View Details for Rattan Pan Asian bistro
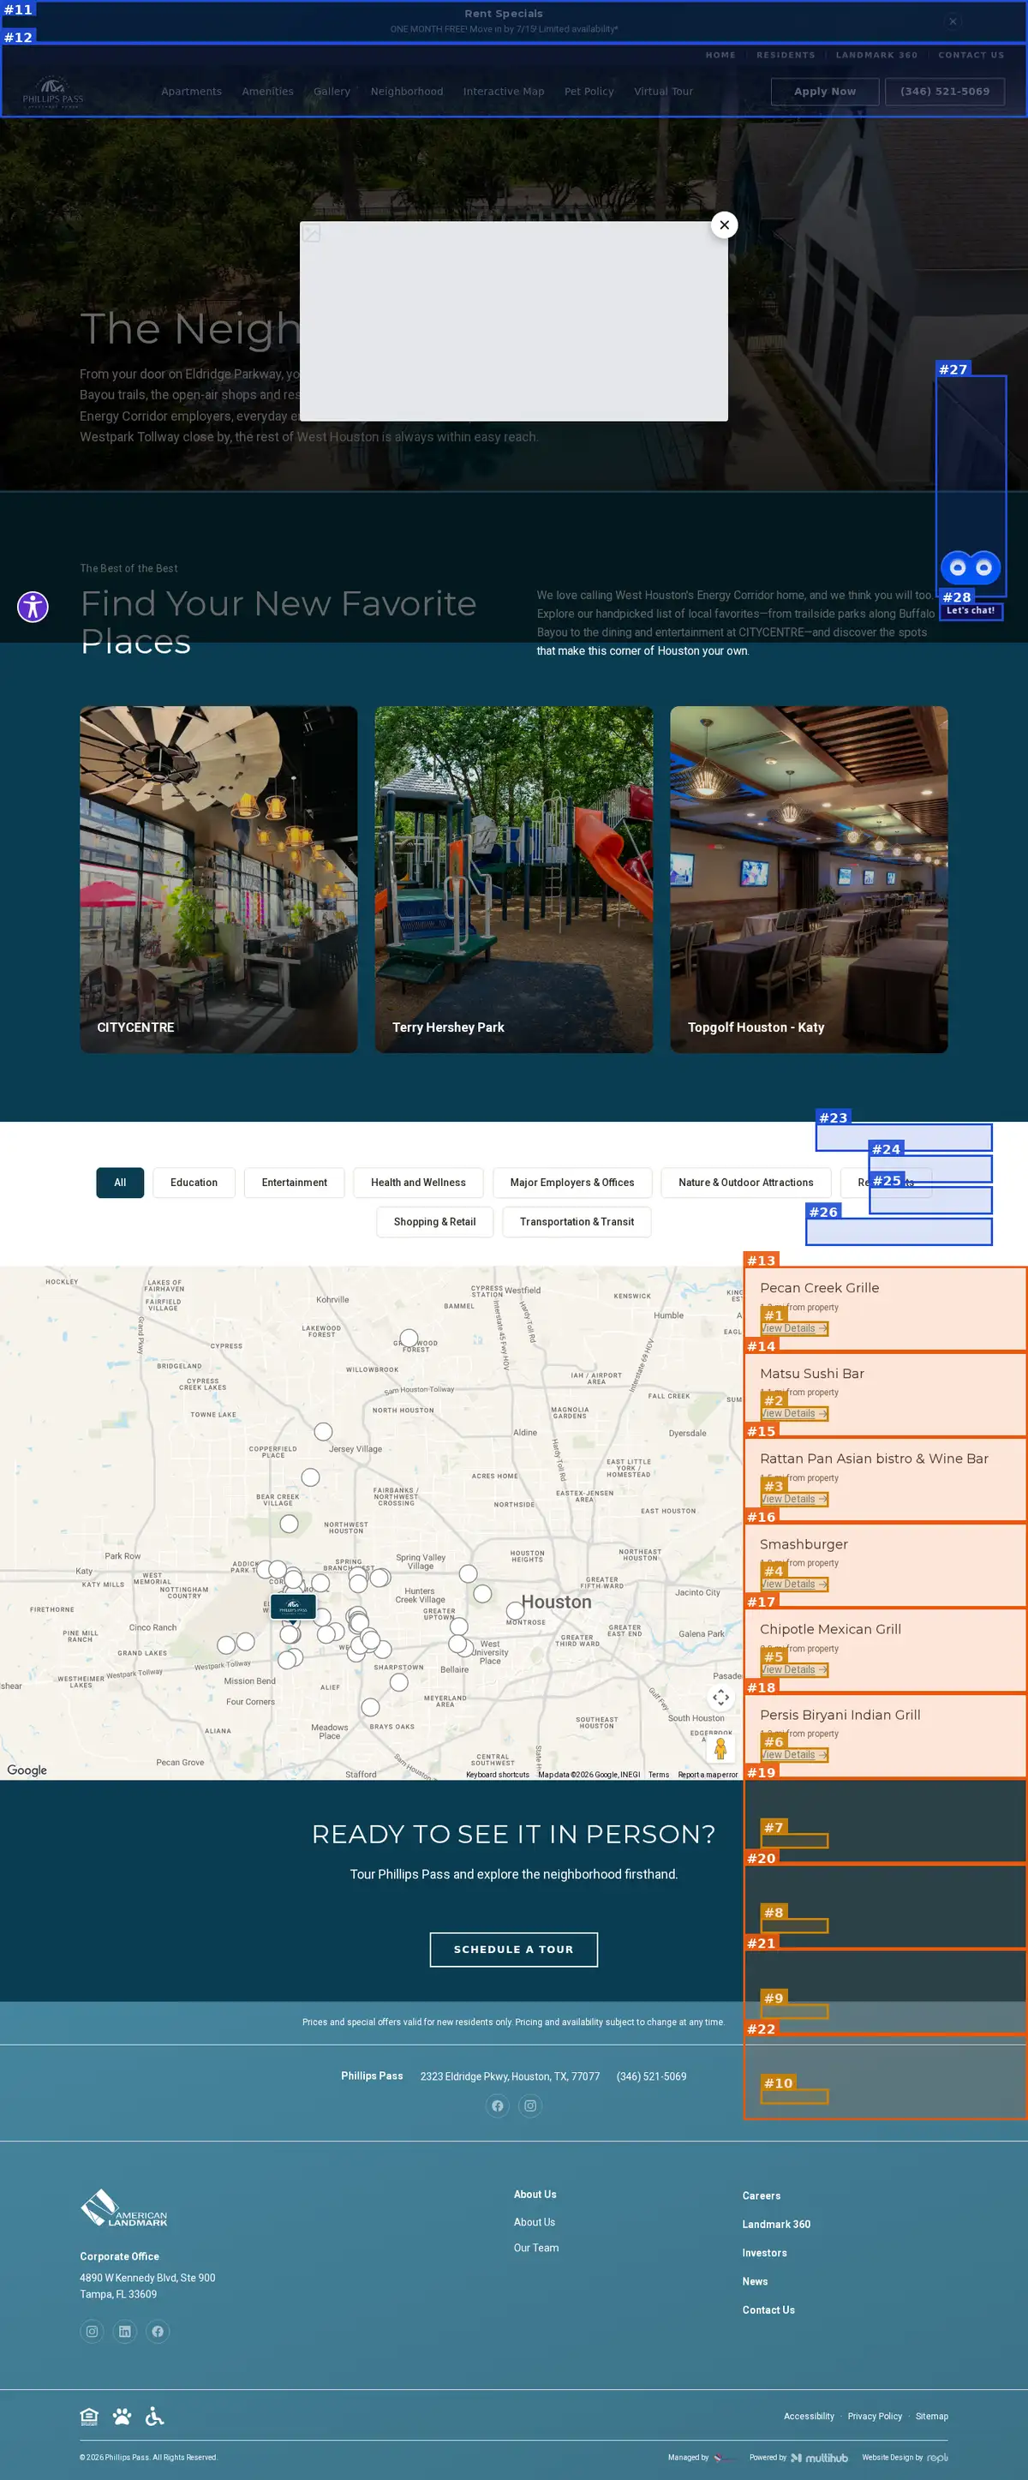 tap(794, 1499)
